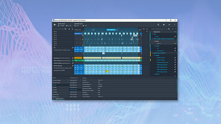Select the Kernel item in the tree
Screen dimensions: 221x124
[x=157, y=36]
